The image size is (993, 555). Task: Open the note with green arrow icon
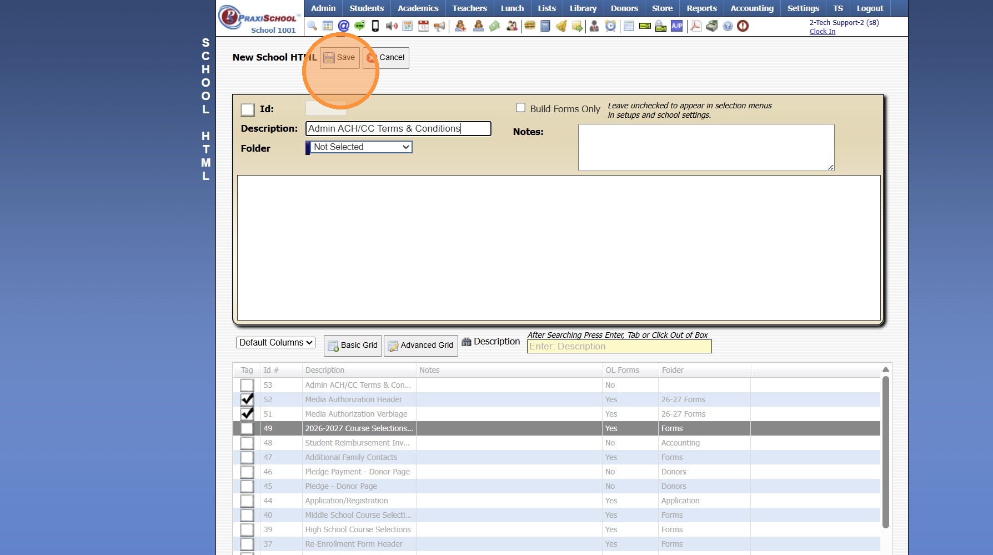pos(578,26)
